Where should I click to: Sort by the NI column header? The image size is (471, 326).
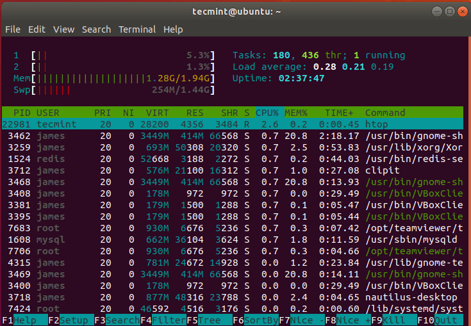128,113
